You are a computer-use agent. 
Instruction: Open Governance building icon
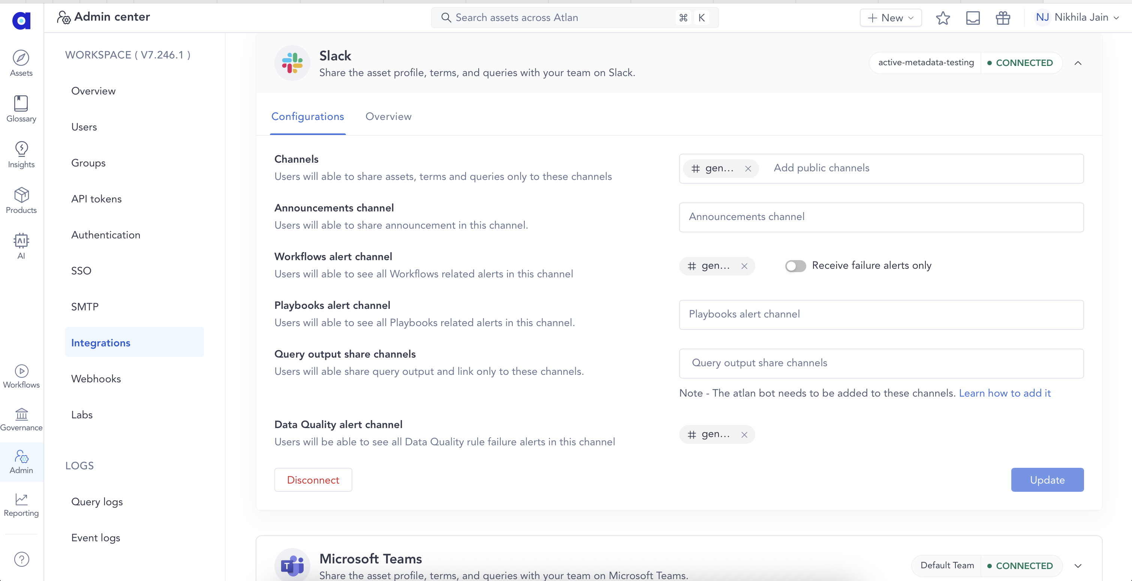(x=21, y=414)
